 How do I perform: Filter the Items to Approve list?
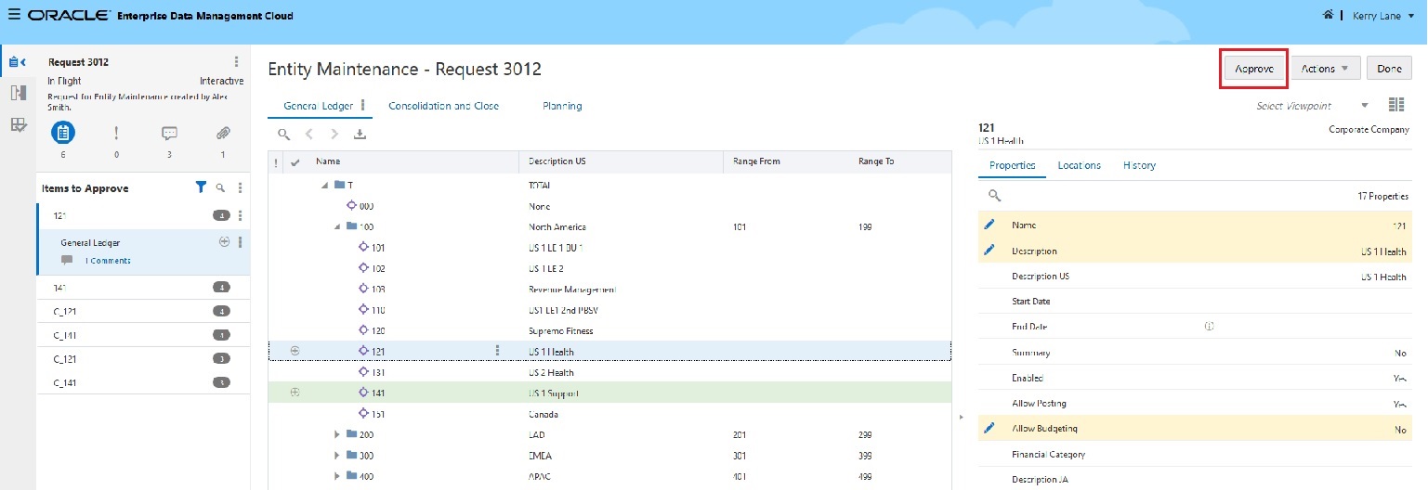point(201,187)
